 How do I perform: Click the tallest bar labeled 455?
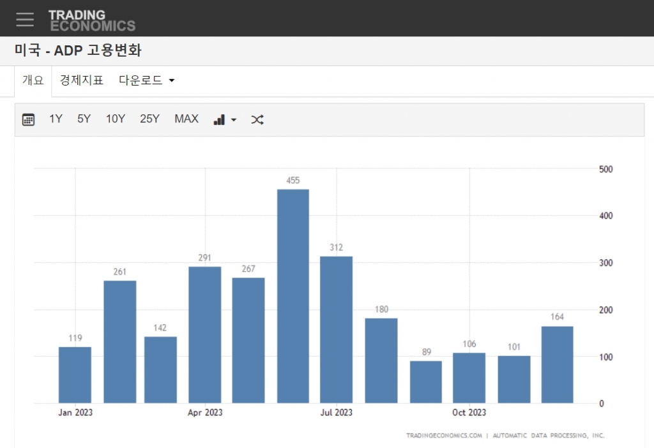[x=293, y=296]
